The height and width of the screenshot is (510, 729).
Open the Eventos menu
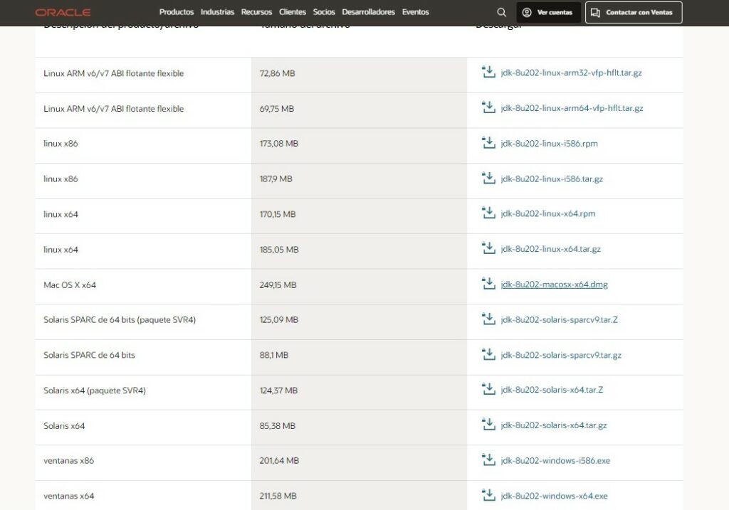pyautogui.click(x=415, y=12)
